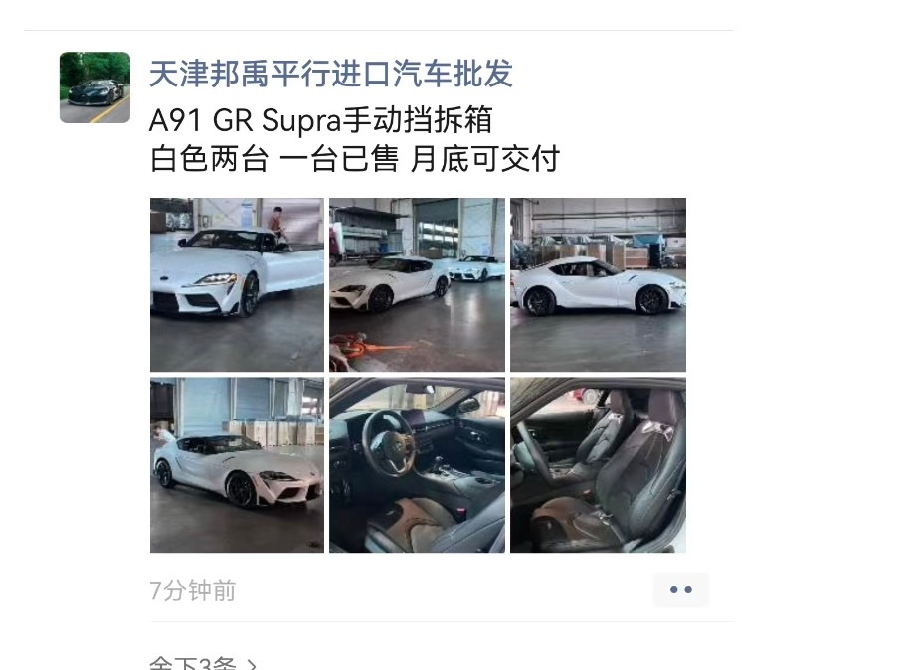This screenshot has height=670, width=909.
Task: Open white Supra front view with man photo
Action: [x=237, y=284]
